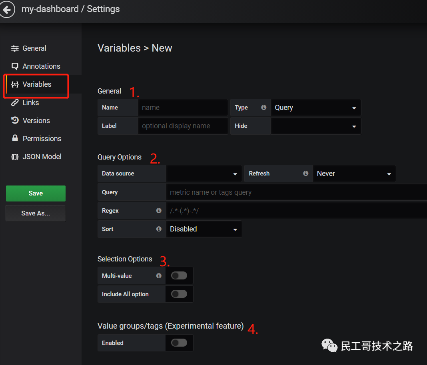The width and height of the screenshot is (427, 365).
Task: Open the Sort dropdown showing Disabled
Action: 204,229
